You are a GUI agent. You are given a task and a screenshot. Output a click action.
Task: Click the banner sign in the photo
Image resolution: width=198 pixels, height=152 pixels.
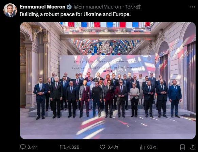point(108,65)
